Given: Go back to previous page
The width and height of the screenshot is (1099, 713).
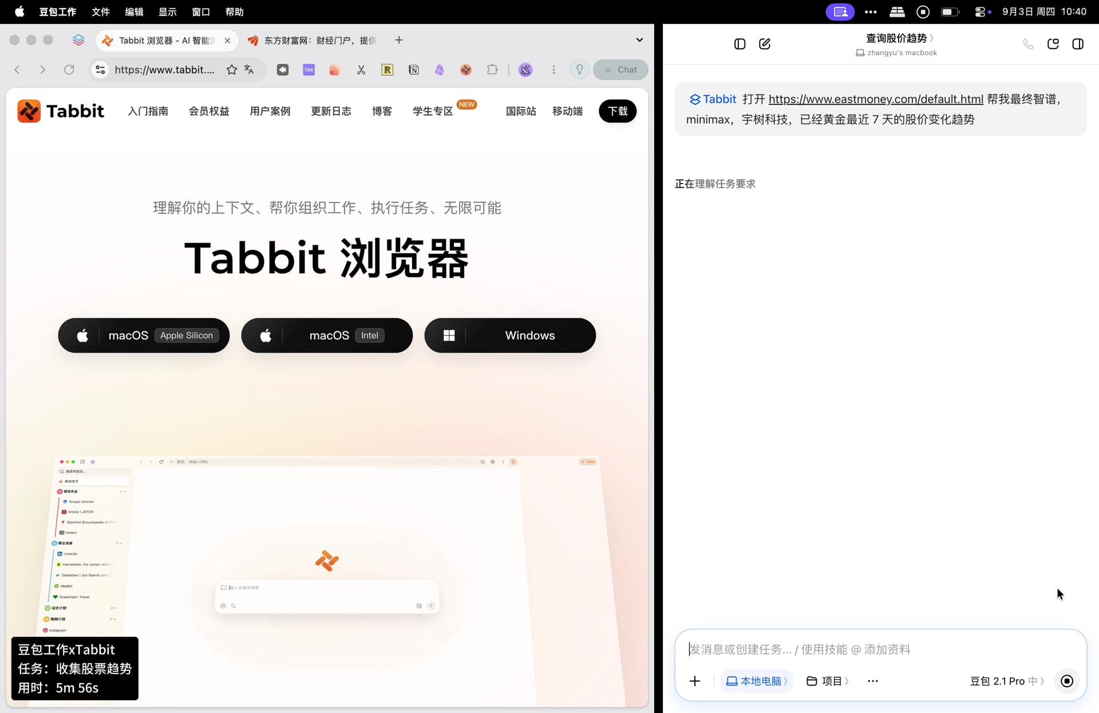Looking at the screenshot, I should tap(17, 69).
